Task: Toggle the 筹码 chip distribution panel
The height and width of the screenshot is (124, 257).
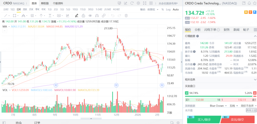Action: (x=143, y=10)
